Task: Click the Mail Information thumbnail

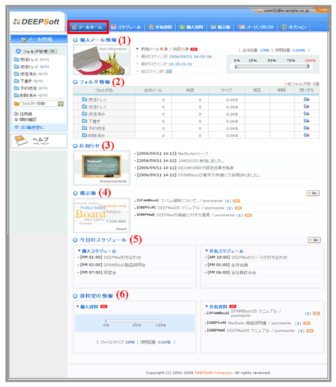Action: (101, 60)
